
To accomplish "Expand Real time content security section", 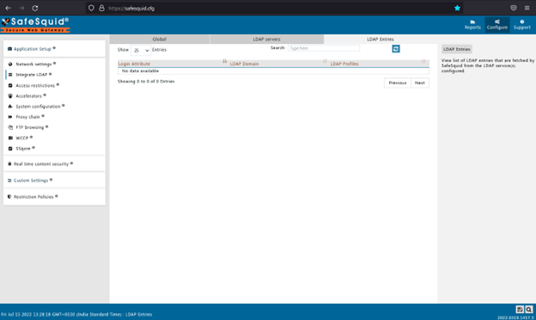I will [x=40, y=164].
